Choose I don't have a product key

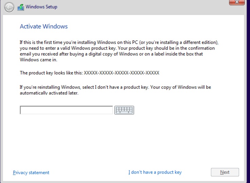[x=155, y=172]
